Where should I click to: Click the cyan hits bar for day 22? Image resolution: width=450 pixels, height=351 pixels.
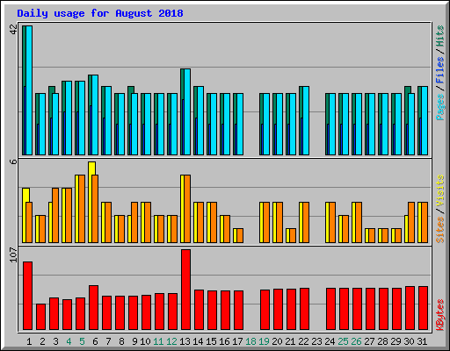[x=306, y=121]
